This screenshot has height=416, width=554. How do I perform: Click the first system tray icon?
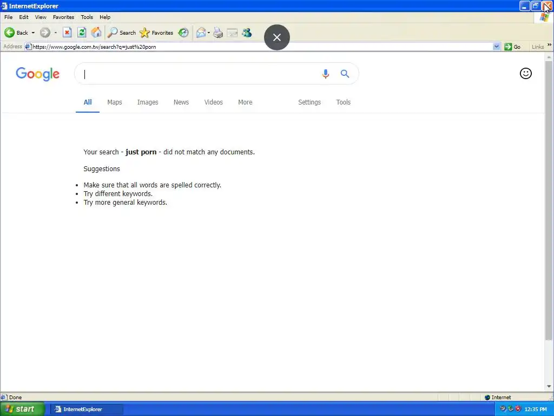[503, 409]
